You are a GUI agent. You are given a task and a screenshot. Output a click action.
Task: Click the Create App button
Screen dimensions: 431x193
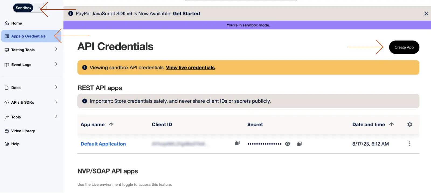[x=404, y=47]
